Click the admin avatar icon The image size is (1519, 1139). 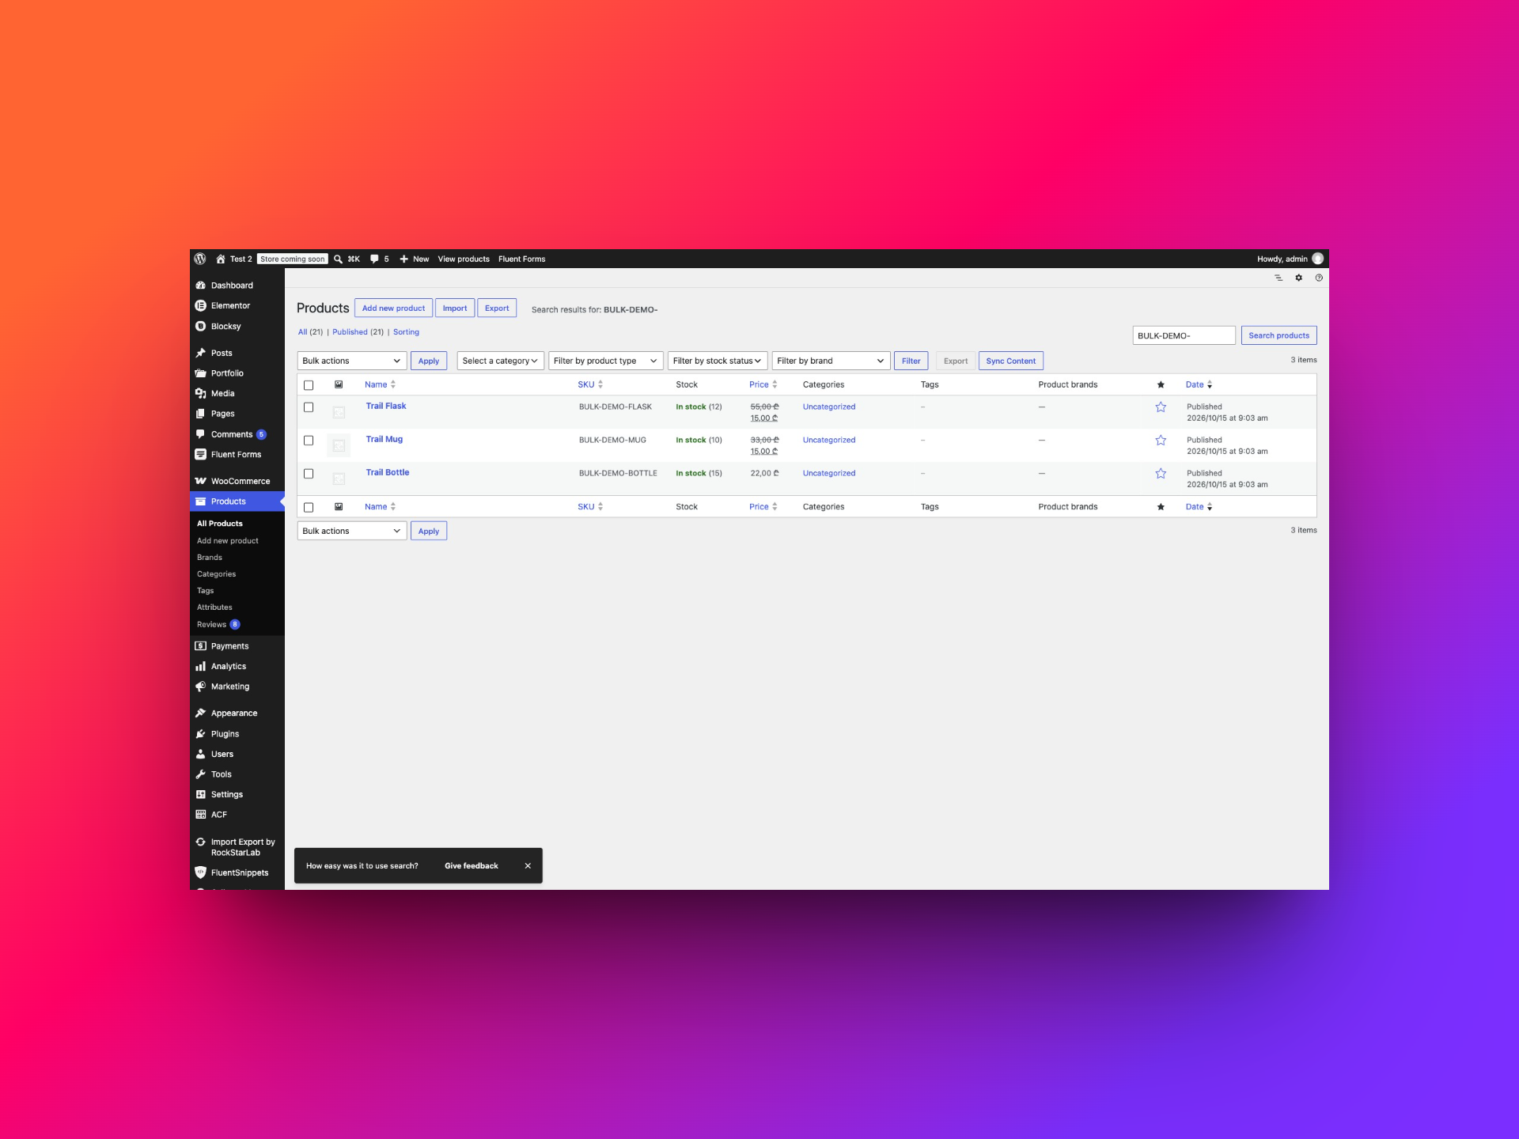click(1317, 259)
